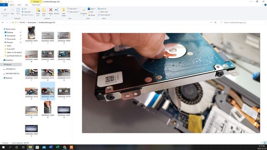The height and width of the screenshot is (150, 267).
Task: Select the portrait thumbnail 20220226_14240
Action: click(48, 107)
